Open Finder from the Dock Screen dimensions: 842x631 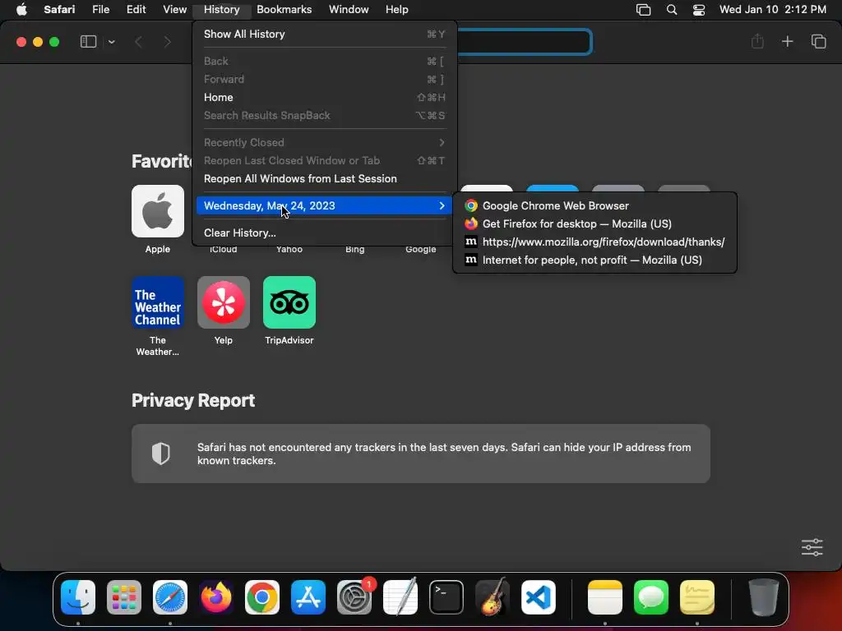pyautogui.click(x=78, y=597)
